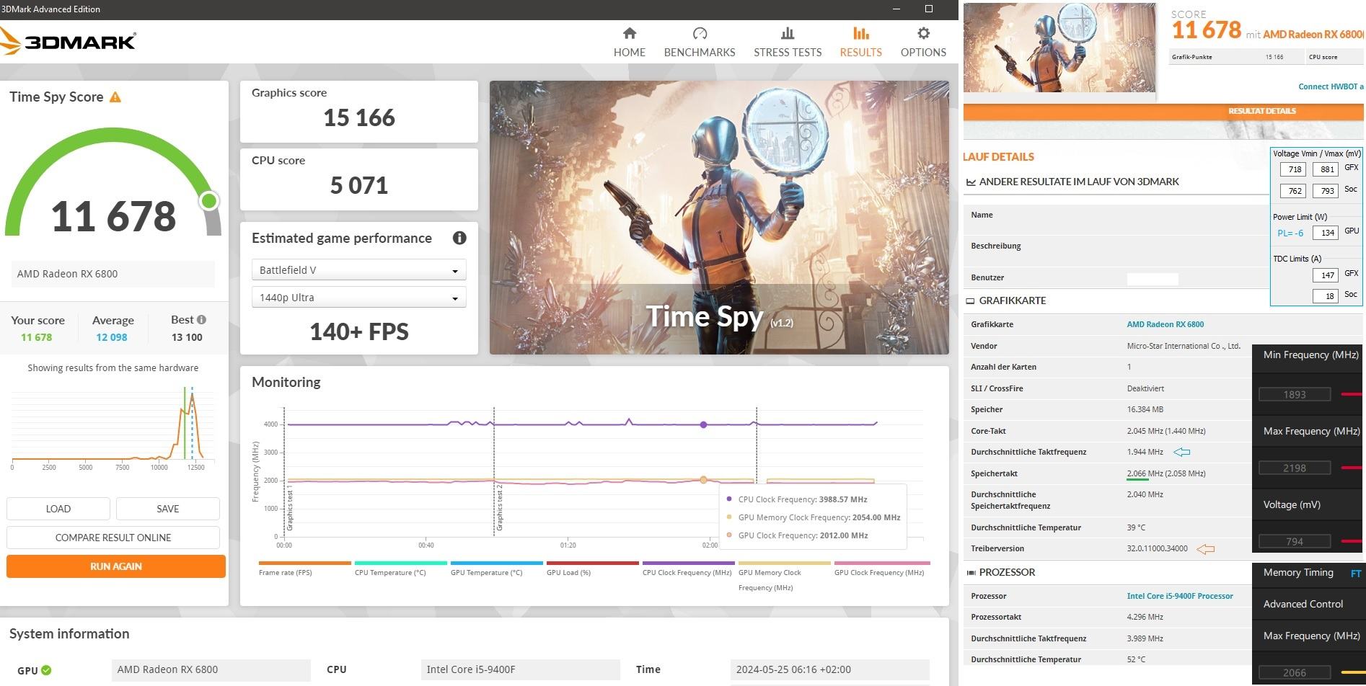Switch to the STRESS TESTS tab
The height and width of the screenshot is (686, 1366).
[x=788, y=43]
